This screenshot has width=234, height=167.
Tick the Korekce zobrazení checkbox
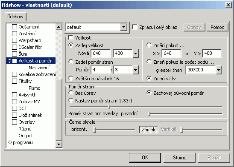[15, 74]
